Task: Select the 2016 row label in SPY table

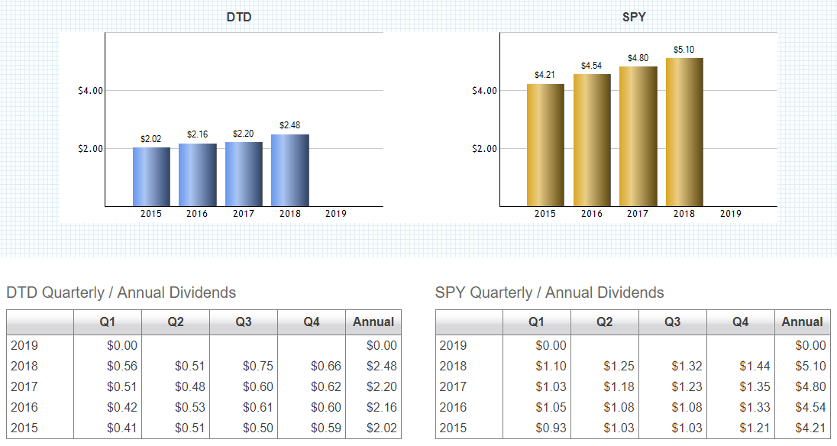Action: click(453, 408)
